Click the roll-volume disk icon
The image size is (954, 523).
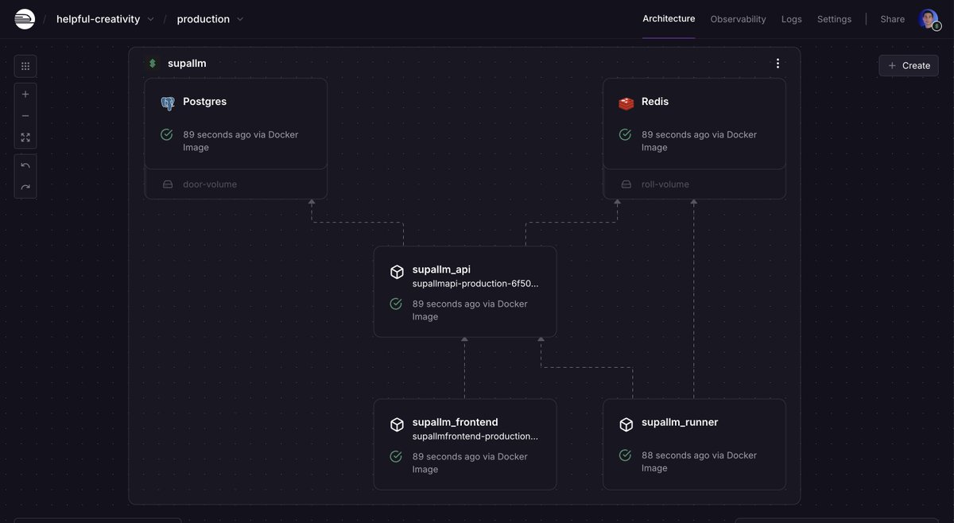(626, 184)
